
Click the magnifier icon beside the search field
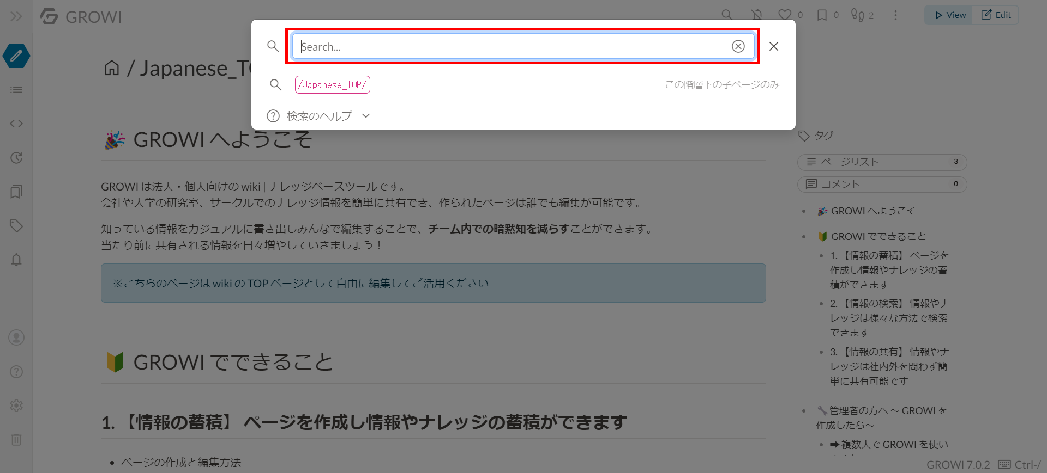coord(273,46)
